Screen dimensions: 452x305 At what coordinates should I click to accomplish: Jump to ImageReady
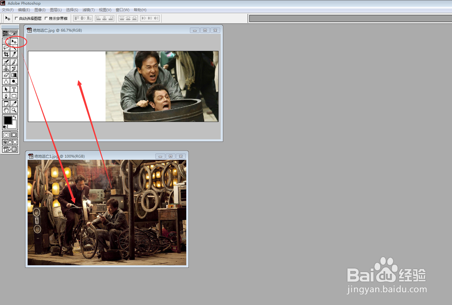[x=10, y=149]
